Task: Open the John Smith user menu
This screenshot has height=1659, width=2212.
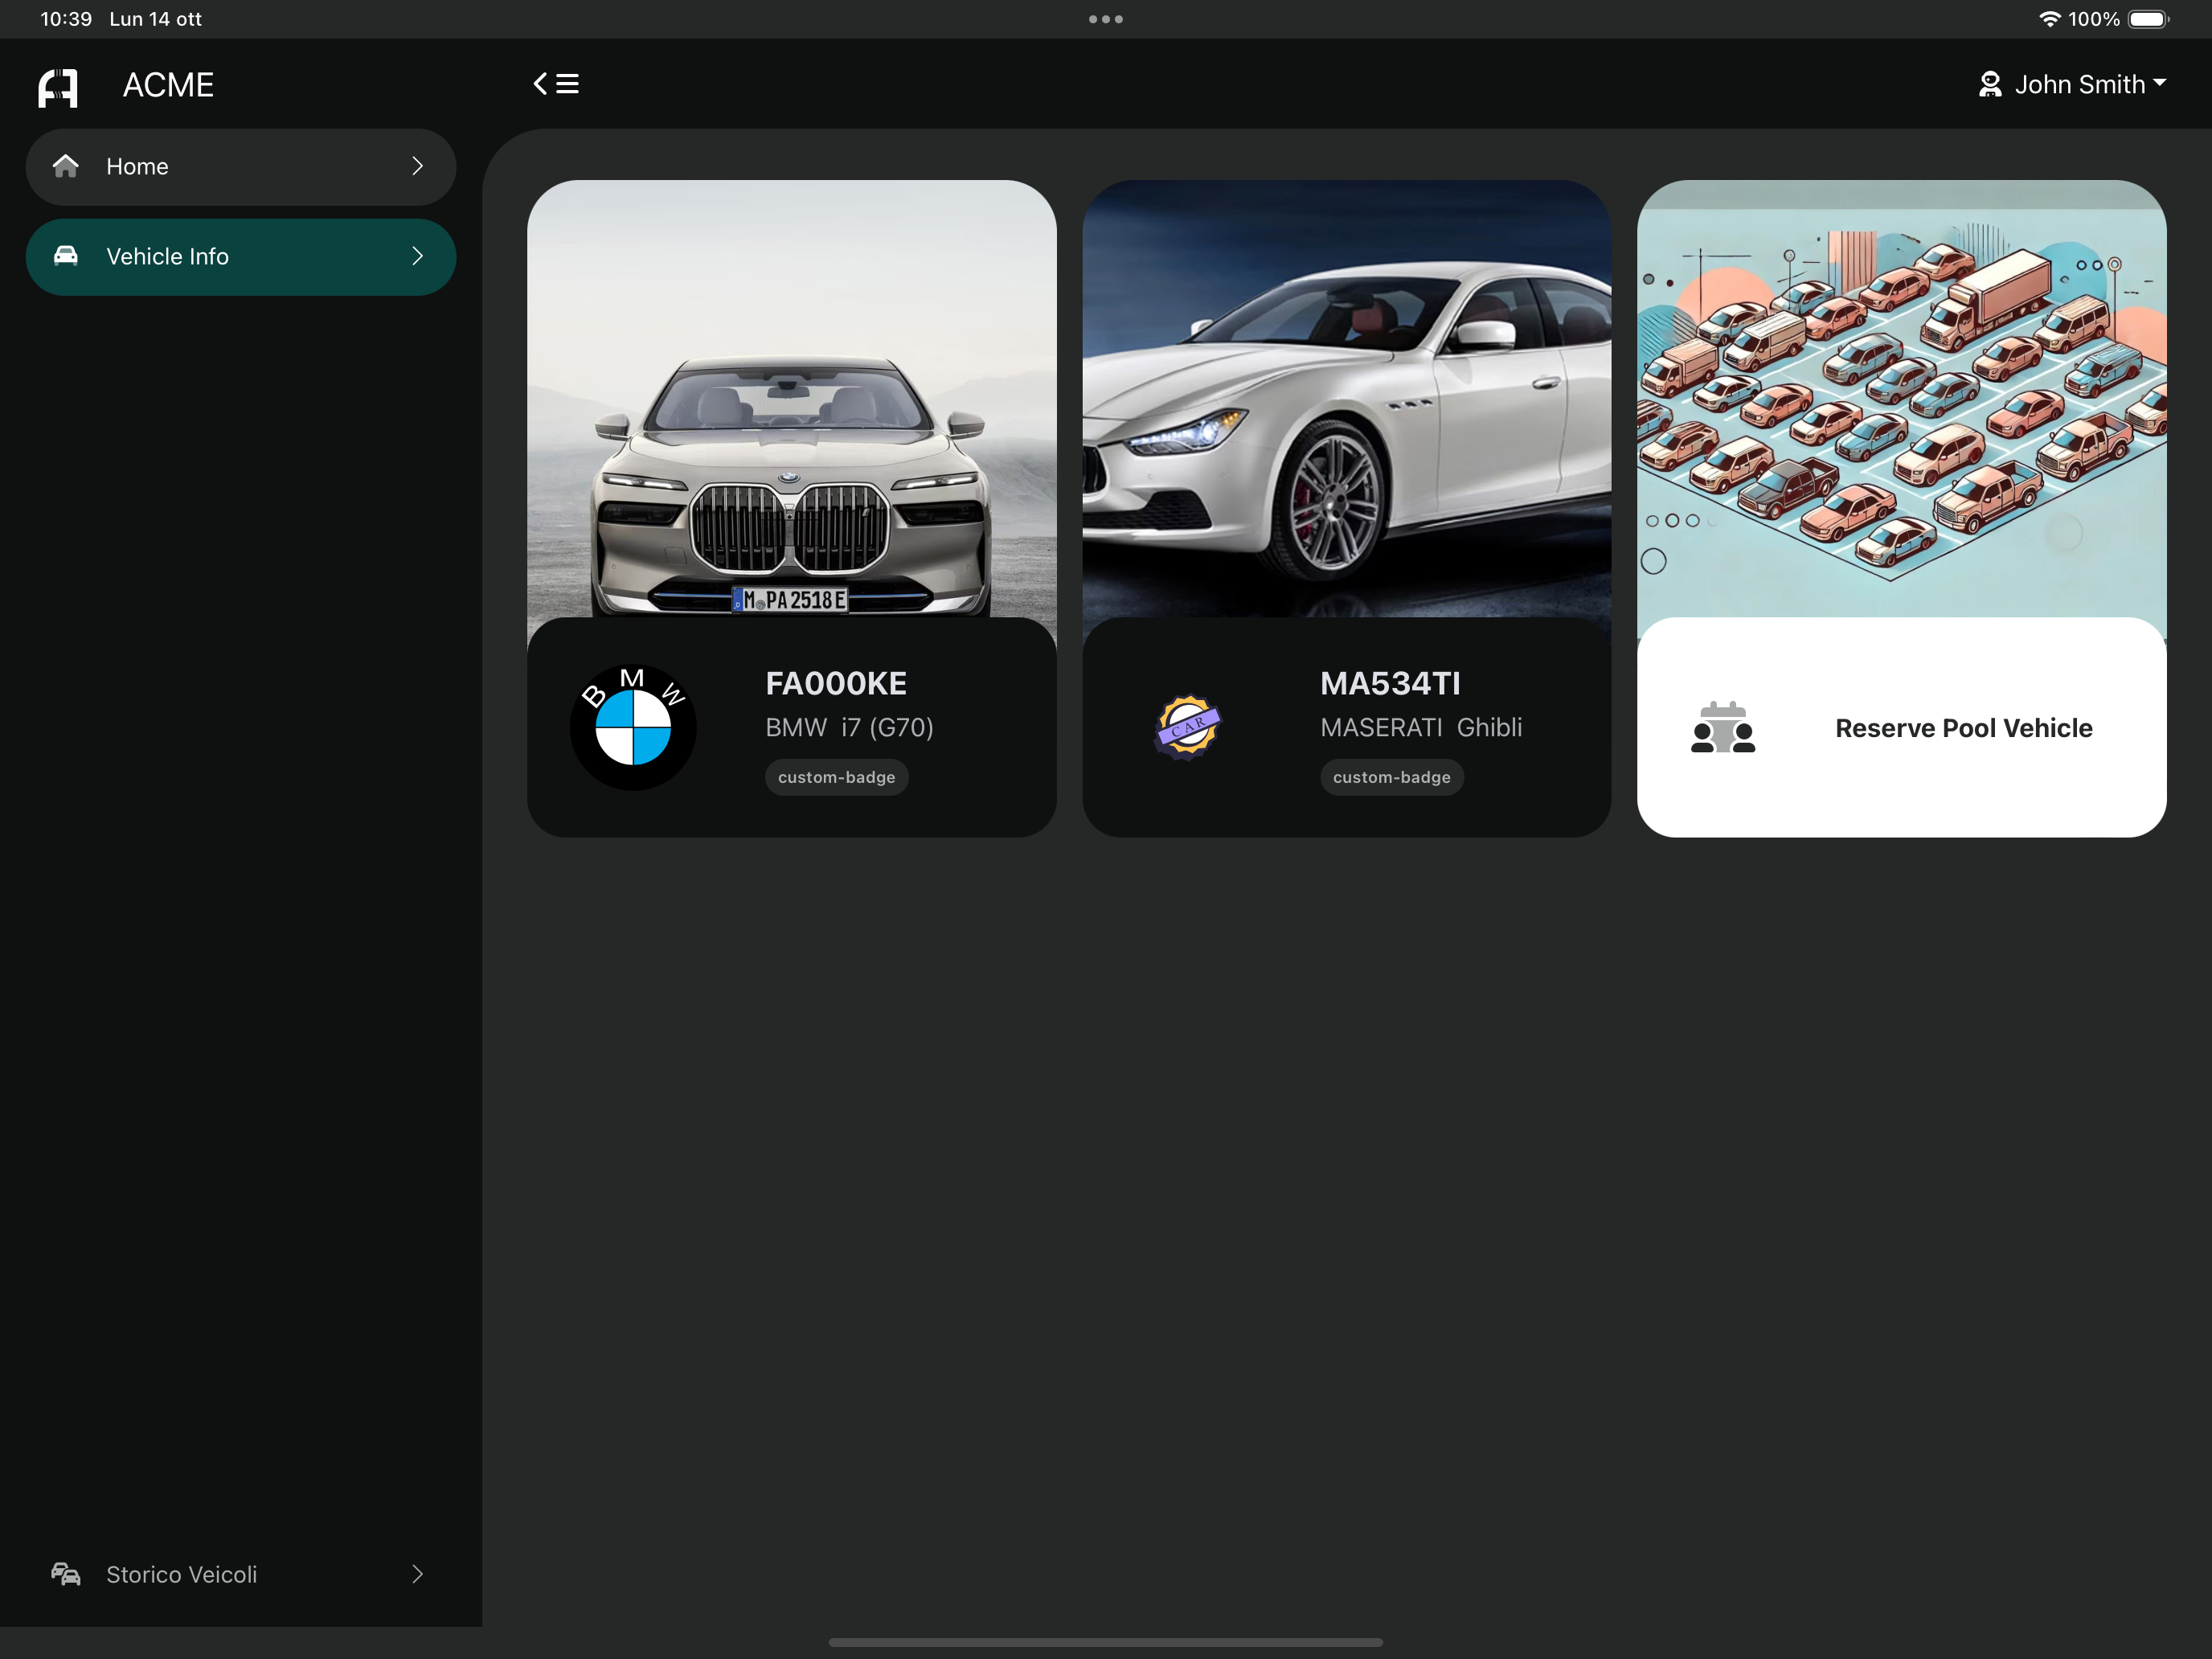Action: (x=2072, y=84)
